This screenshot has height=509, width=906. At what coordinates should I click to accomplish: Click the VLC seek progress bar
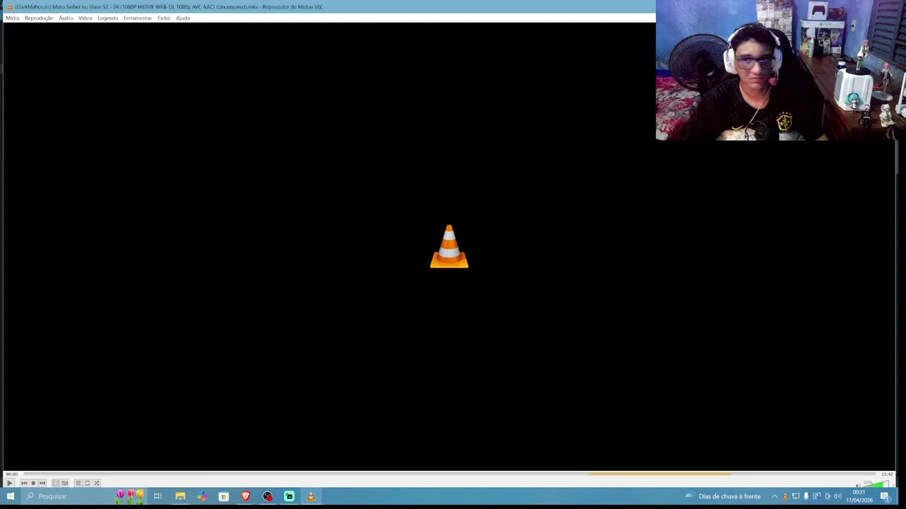(449, 474)
